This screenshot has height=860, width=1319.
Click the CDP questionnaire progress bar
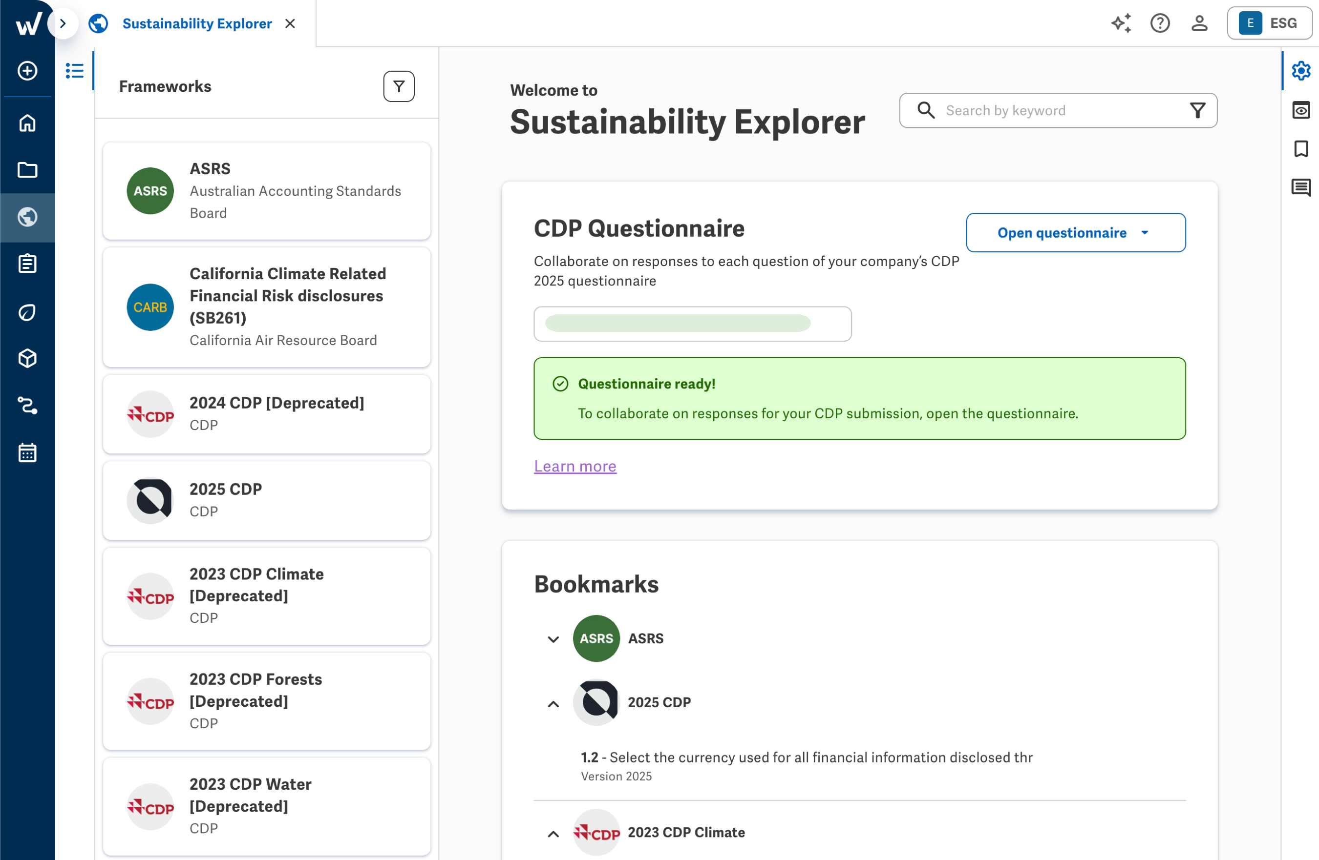(x=692, y=324)
